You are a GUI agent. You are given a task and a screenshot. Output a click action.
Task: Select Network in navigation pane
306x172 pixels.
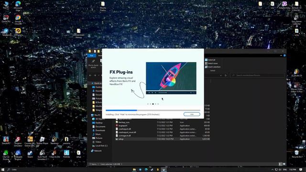click(96, 151)
